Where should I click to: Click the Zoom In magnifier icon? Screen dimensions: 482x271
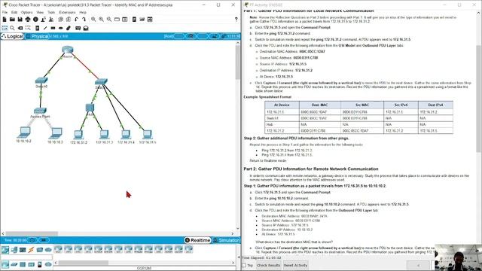(x=93, y=20)
